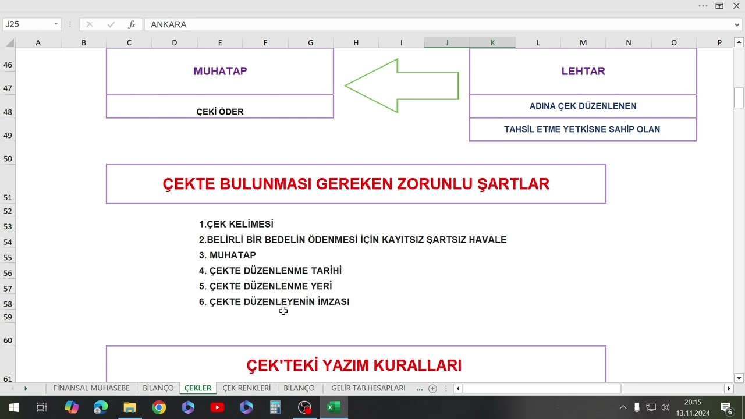Switch to the first BİLANÇO sheet tab
745x419 pixels.
[x=158, y=388]
